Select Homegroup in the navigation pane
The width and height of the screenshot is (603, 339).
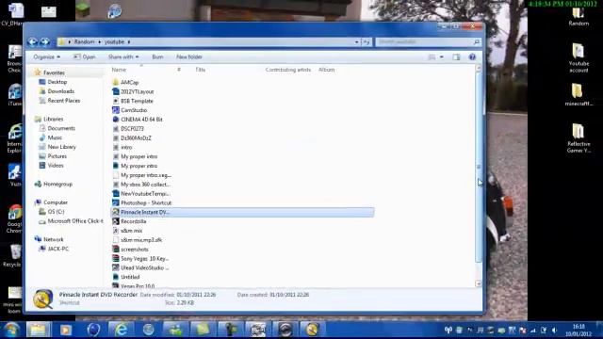pyautogui.click(x=57, y=185)
